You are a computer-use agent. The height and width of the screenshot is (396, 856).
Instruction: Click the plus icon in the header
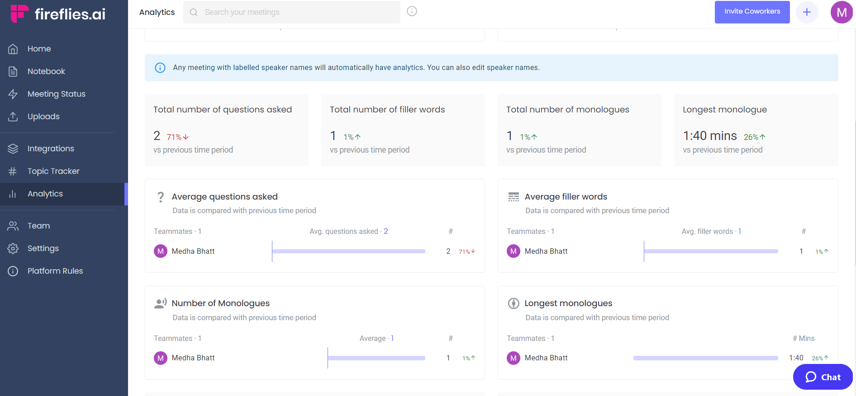(x=807, y=12)
